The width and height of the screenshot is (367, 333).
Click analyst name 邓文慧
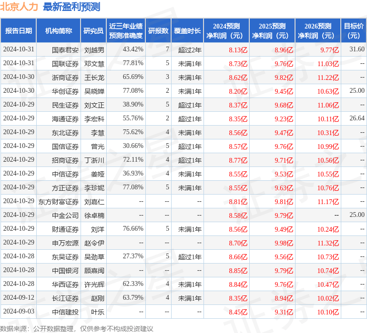[94, 64]
